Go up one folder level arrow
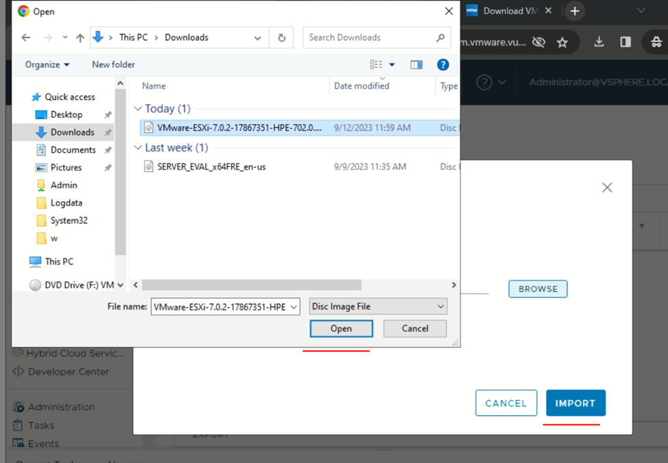The height and width of the screenshot is (463, 668). click(x=80, y=38)
